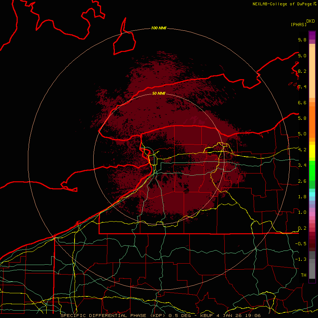Click the 7.4 value on the color scale
The image size is (318, 318).
[302, 87]
